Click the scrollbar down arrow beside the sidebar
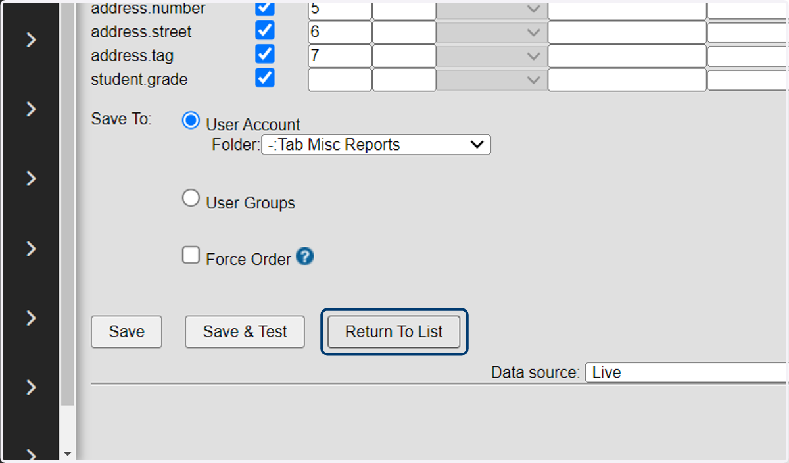 (x=67, y=454)
